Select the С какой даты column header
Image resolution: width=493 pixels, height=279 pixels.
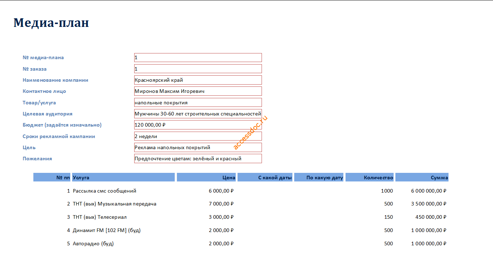tap(265, 177)
